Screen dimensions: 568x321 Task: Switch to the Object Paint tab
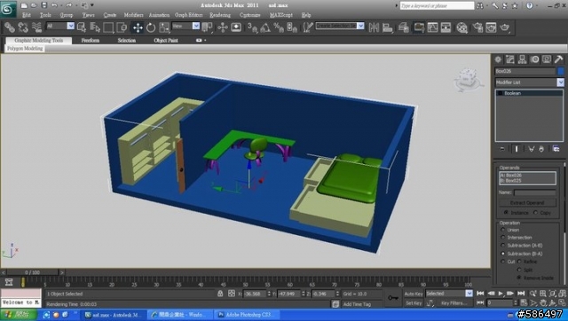(166, 41)
